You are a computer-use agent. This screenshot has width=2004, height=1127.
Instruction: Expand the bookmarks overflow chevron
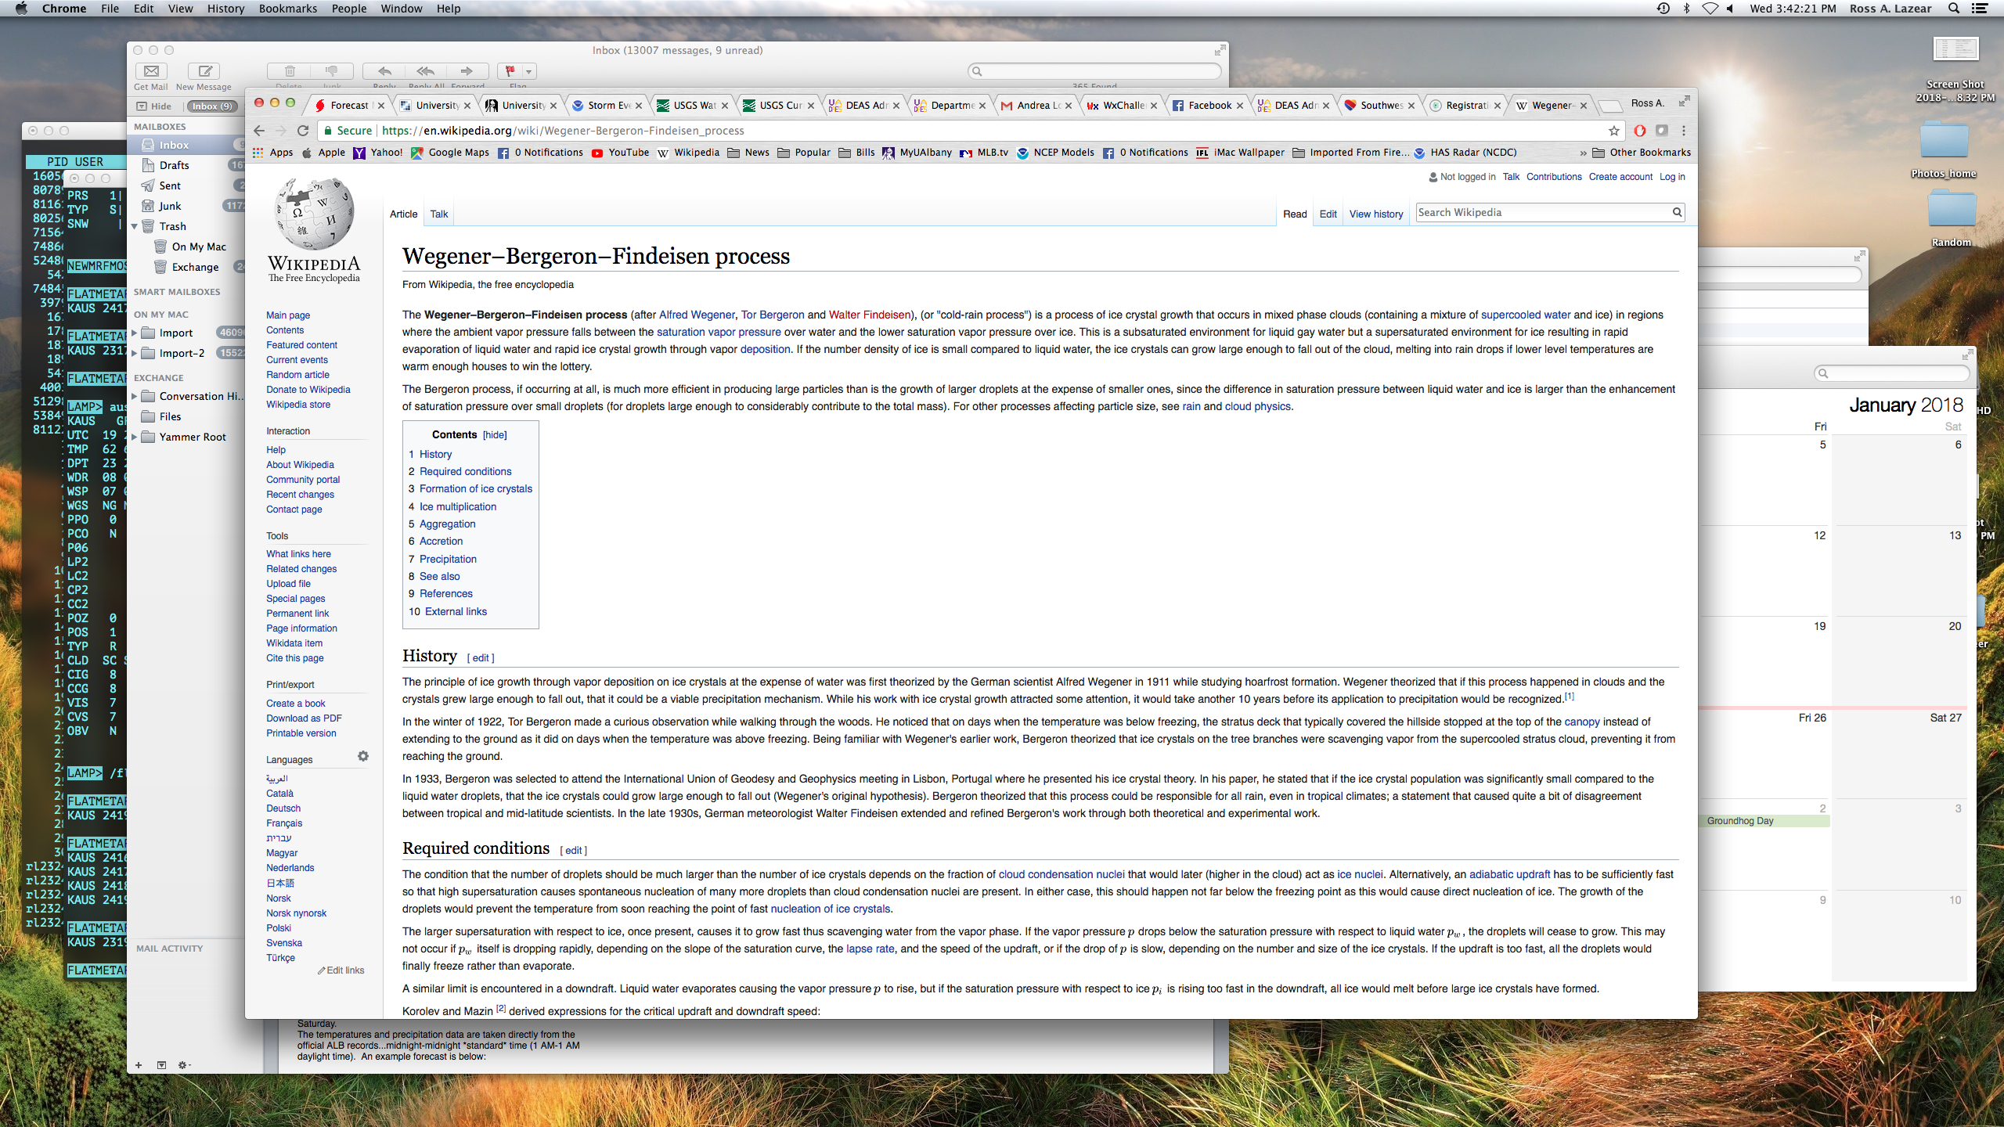tap(1583, 153)
